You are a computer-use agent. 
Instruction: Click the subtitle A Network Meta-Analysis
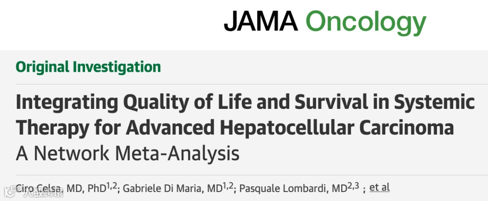[127, 153]
